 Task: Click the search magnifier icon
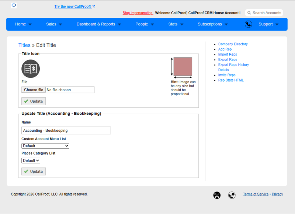pyautogui.click(x=249, y=13)
